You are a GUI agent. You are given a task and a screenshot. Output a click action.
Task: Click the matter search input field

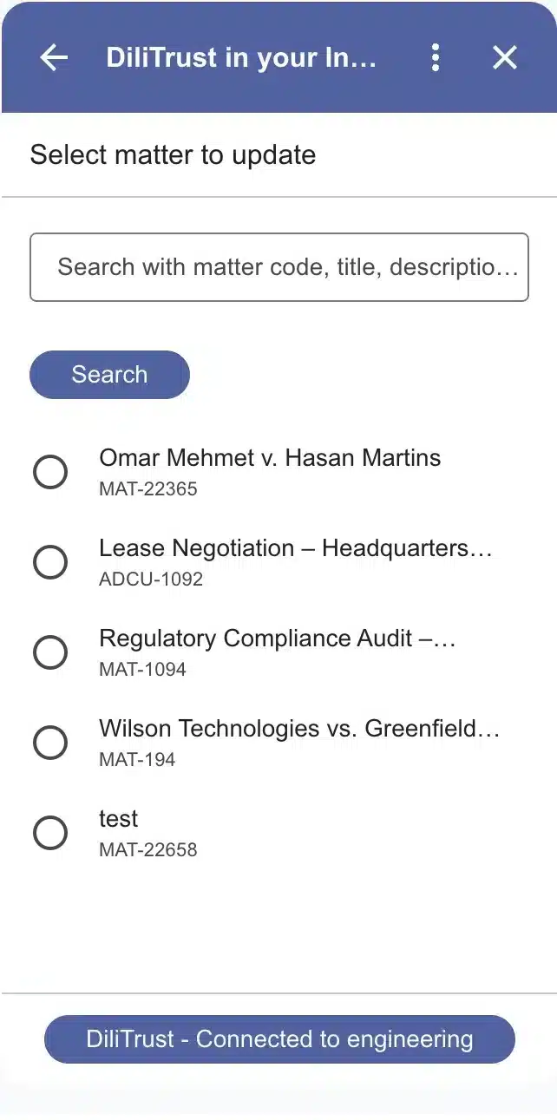[278, 267]
